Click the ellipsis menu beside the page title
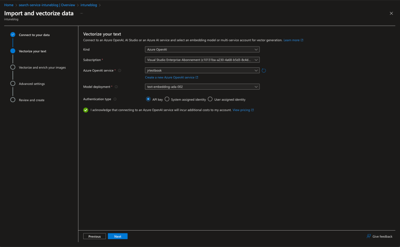The width and height of the screenshot is (400, 247). click(82, 13)
